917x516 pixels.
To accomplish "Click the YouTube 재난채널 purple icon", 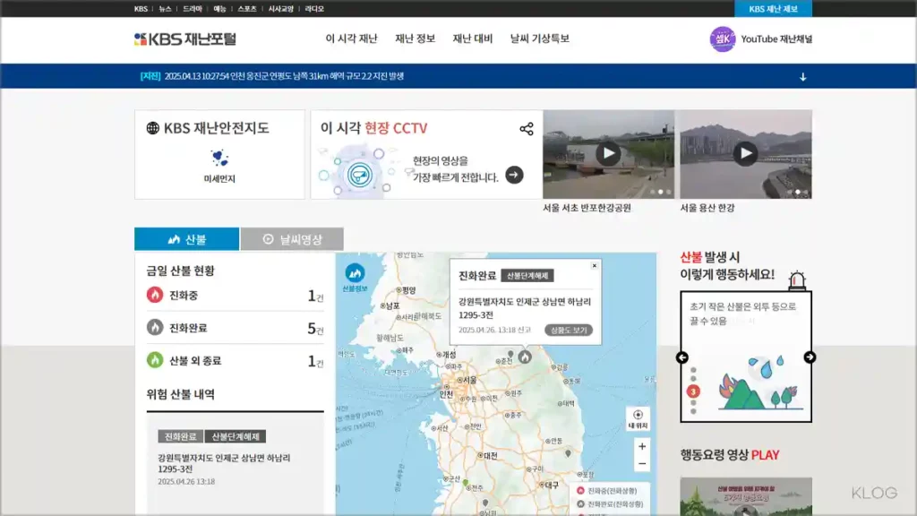I will click(x=723, y=39).
